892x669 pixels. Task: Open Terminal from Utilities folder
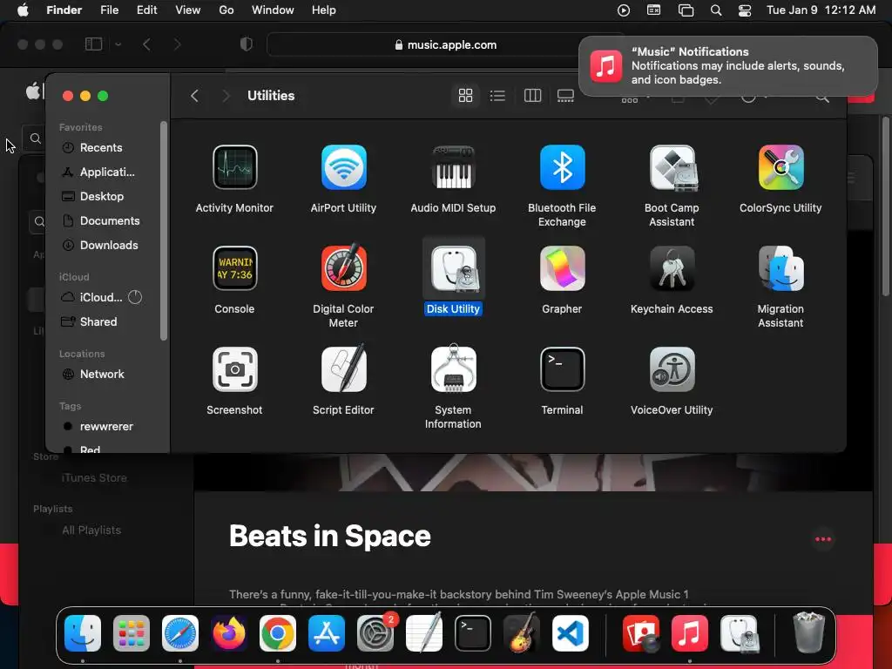pos(562,369)
